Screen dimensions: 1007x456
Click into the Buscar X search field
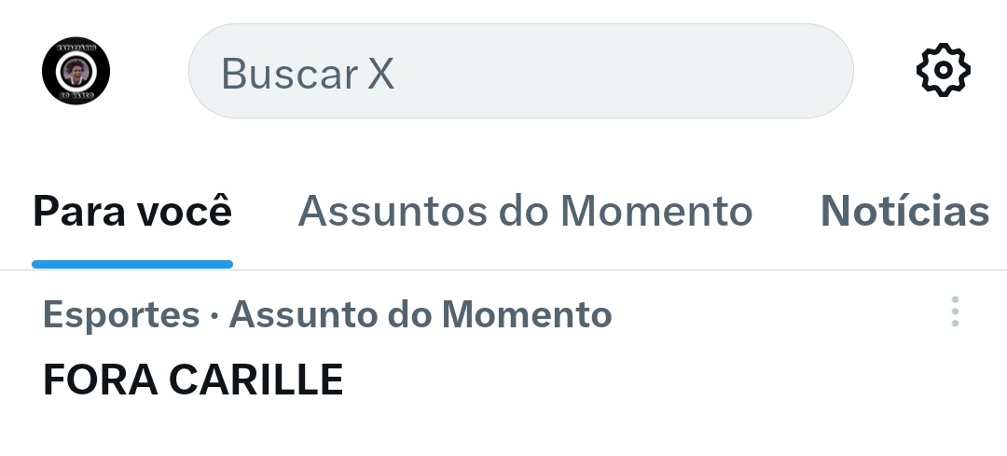(x=520, y=71)
